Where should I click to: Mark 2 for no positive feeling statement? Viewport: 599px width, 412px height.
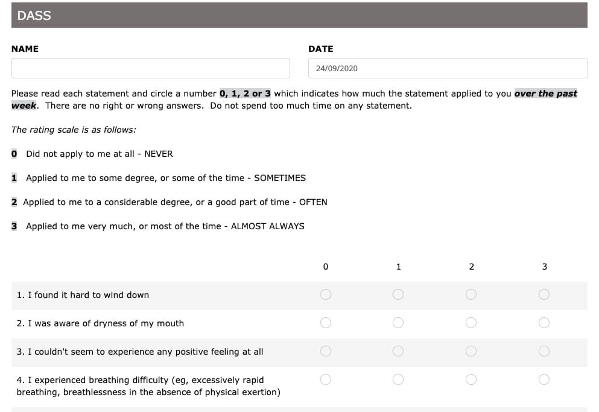coord(471,351)
